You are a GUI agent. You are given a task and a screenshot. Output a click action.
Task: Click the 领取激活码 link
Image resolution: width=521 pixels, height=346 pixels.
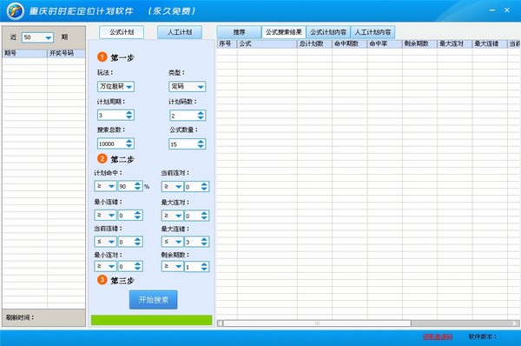point(438,336)
